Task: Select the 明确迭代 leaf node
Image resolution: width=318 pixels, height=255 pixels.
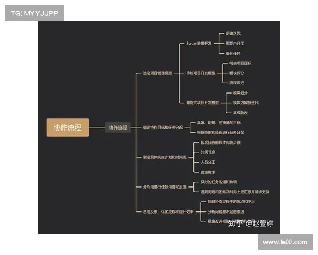Action: coord(233,33)
